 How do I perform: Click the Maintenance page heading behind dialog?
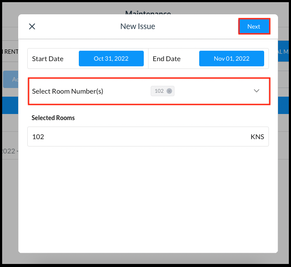pyautogui.click(x=148, y=13)
